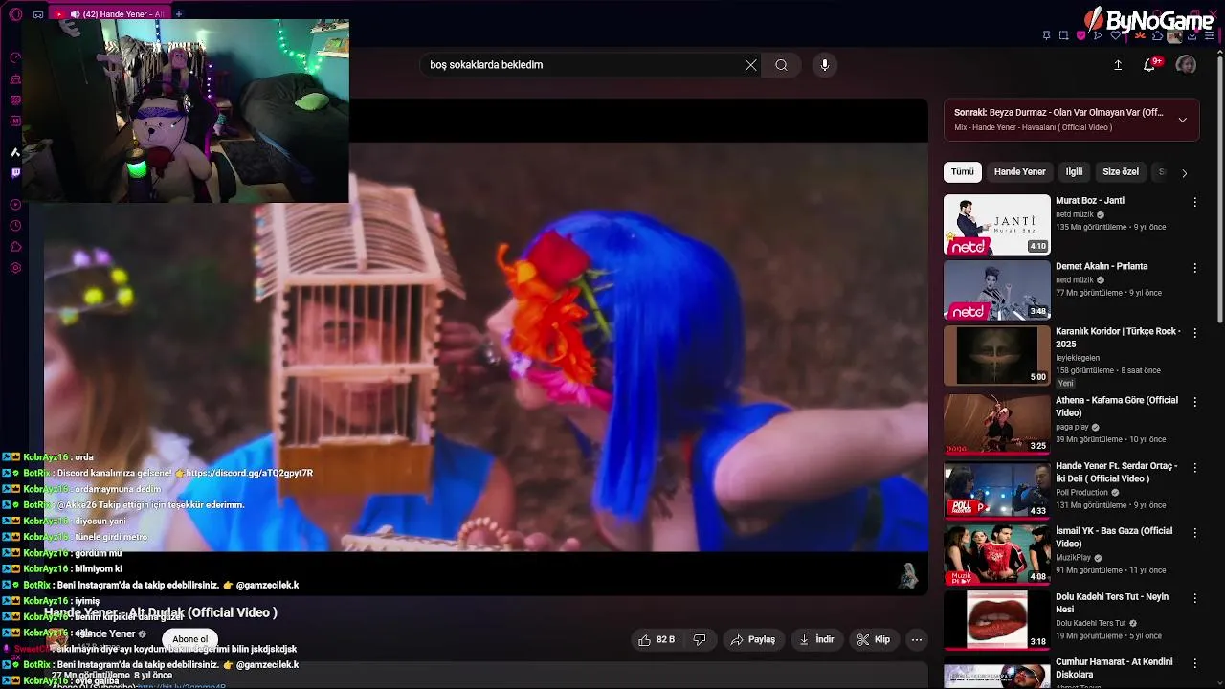The width and height of the screenshot is (1225, 689).
Task: Open options menu for İki Deli video
Action: tap(1194, 467)
